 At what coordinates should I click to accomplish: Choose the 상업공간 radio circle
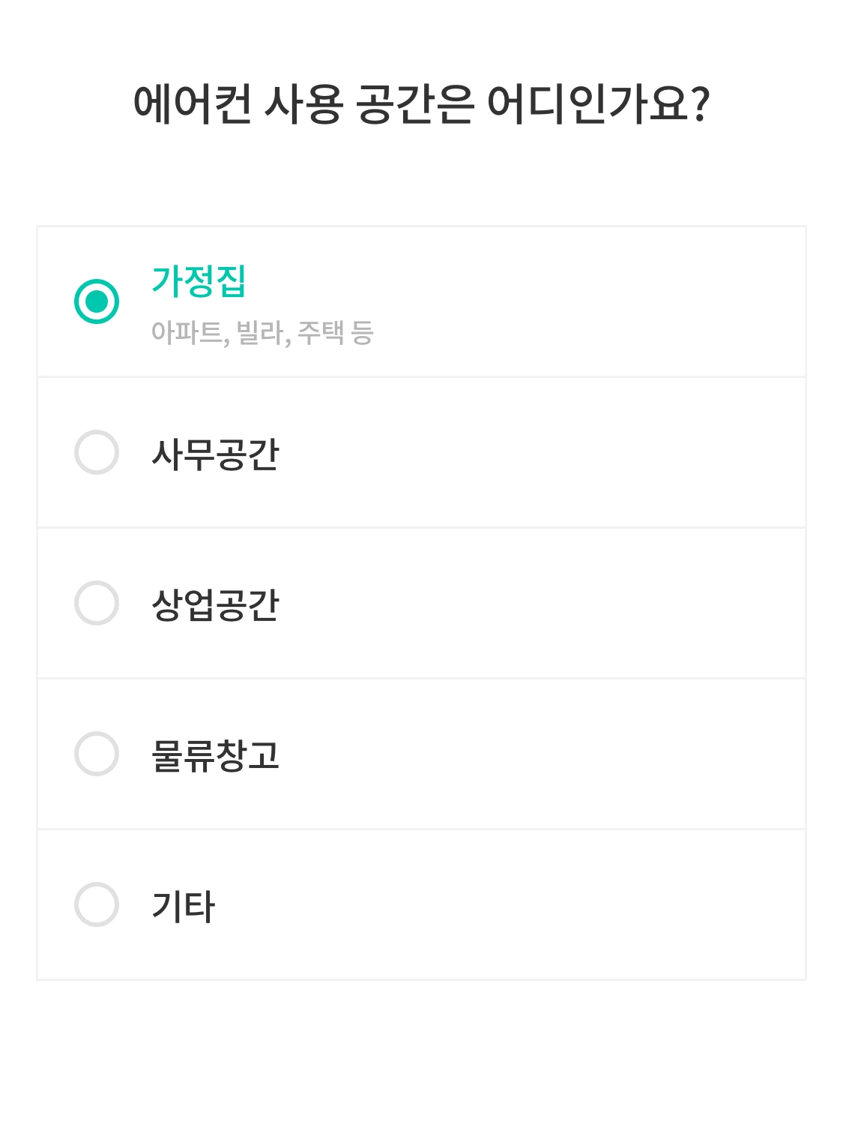97,603
